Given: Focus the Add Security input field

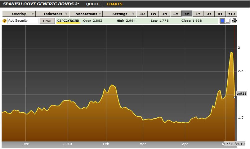Looking at the screenshot, I should 23,21.
